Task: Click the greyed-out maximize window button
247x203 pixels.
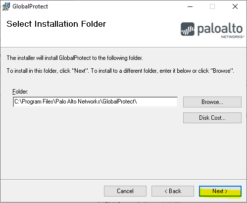Action: click(212, 6)
